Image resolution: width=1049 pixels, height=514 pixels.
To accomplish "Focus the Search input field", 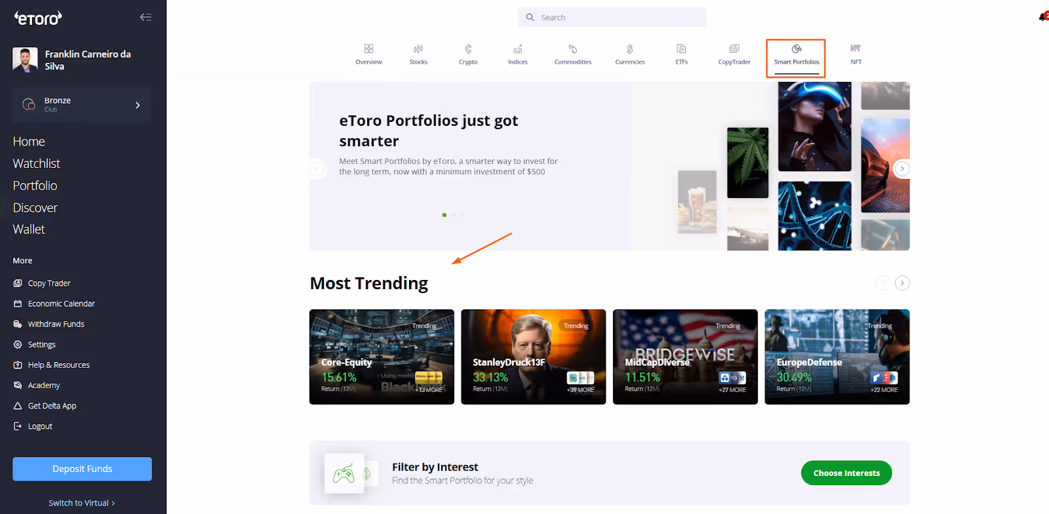I will pyautogui.click(x=612, y=18).
